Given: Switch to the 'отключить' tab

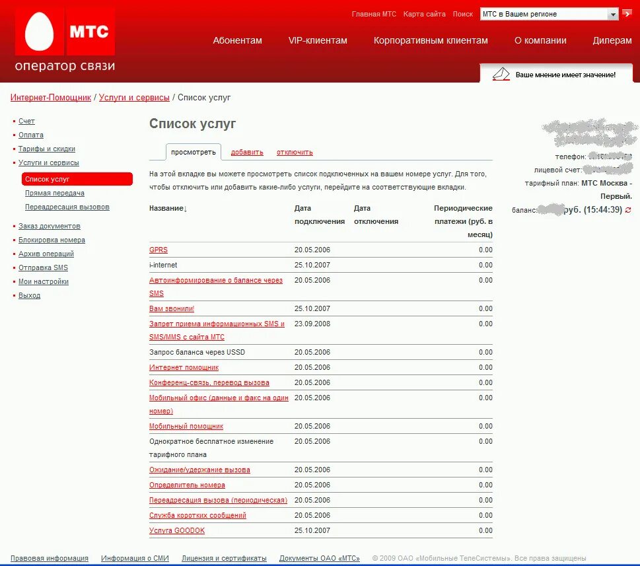Looking at the screenshot, I should click(x=295, y=152).
